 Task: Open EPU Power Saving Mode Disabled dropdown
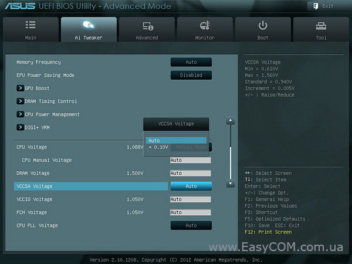(x=191, y=75)
